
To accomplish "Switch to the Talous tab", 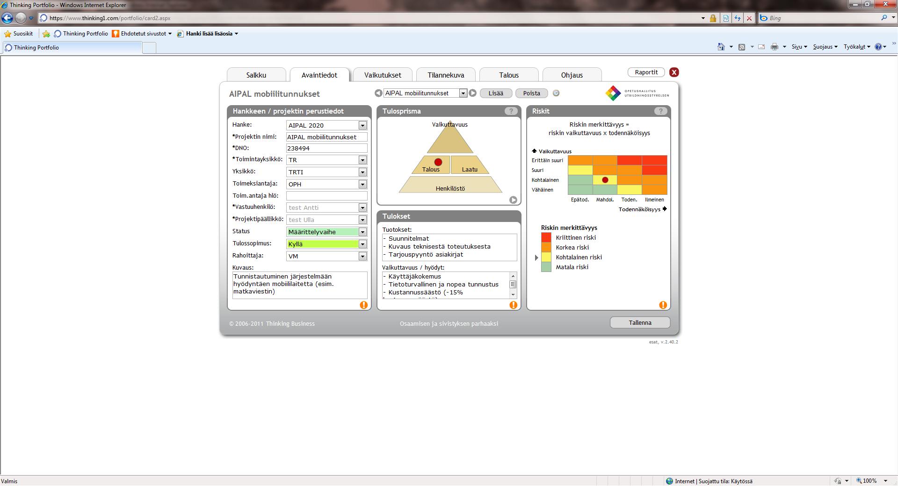I will [x=509, y=75].
